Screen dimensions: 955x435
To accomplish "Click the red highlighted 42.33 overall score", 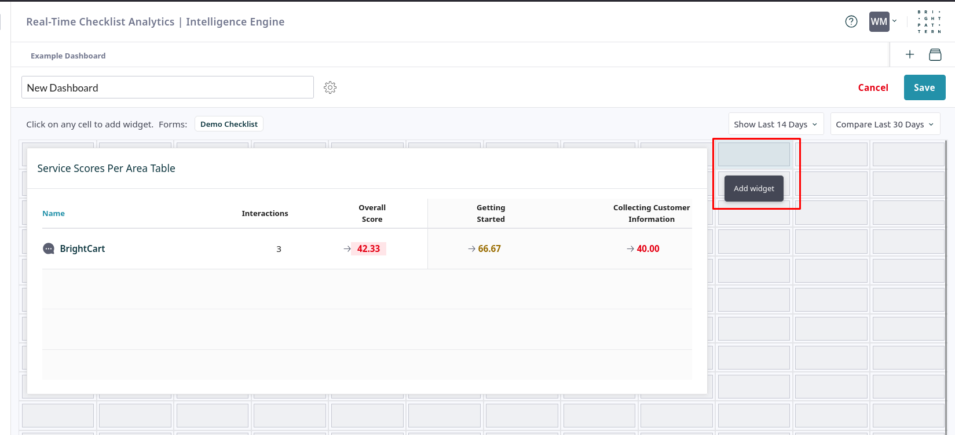I will (x=368, y=248).
